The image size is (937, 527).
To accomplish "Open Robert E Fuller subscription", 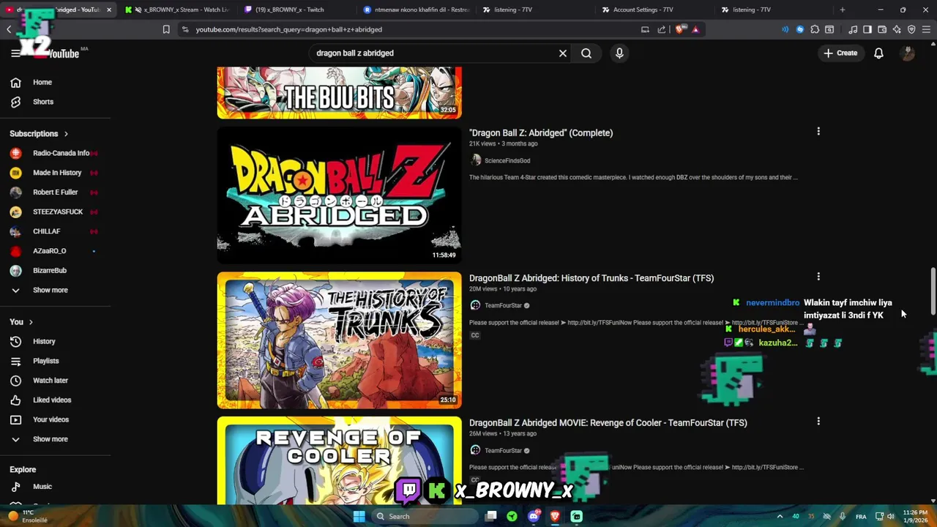I will tap(56, 192).
